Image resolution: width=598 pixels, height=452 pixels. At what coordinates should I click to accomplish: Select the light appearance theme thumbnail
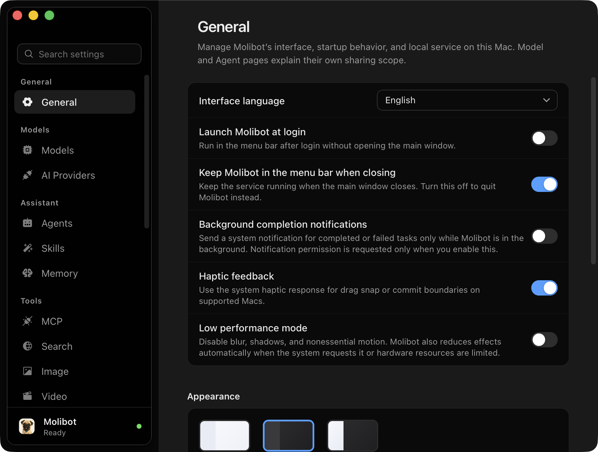point(225,436)
